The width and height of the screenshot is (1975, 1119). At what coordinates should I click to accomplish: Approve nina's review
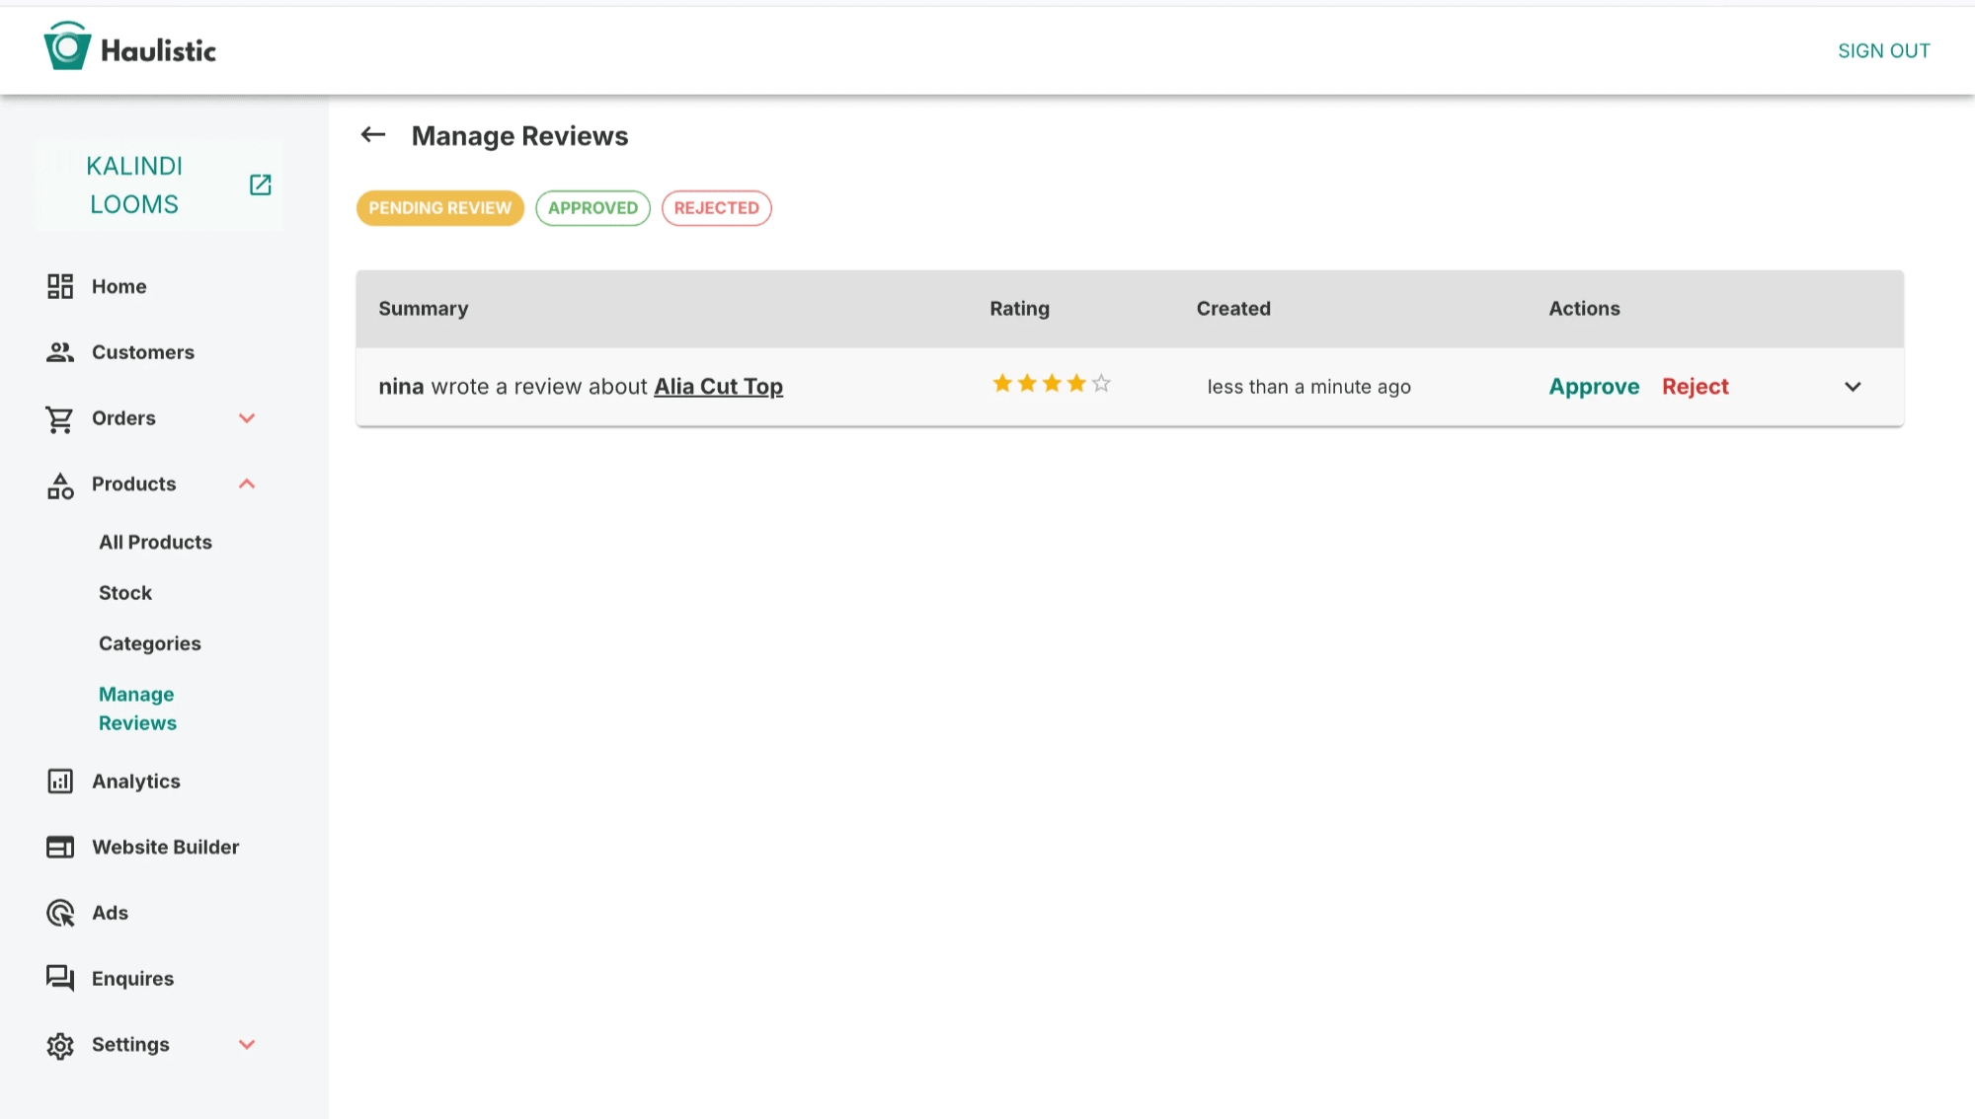click(1593, 387)
